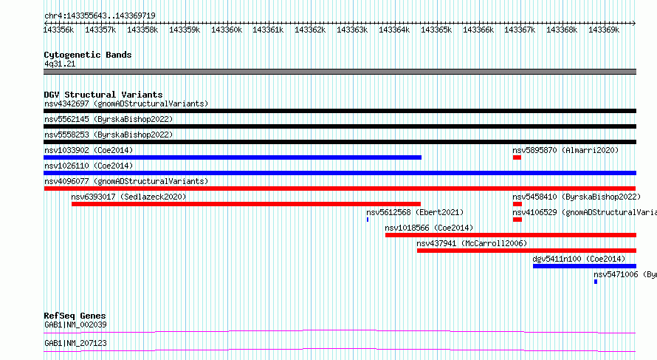Screen dimensions: 657x360
Task: Click the blue nsv1026110 variant bar
Action: pyautogui.click(x=340, y=173)
